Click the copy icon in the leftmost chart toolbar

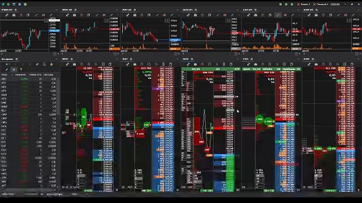click(28, 15)
